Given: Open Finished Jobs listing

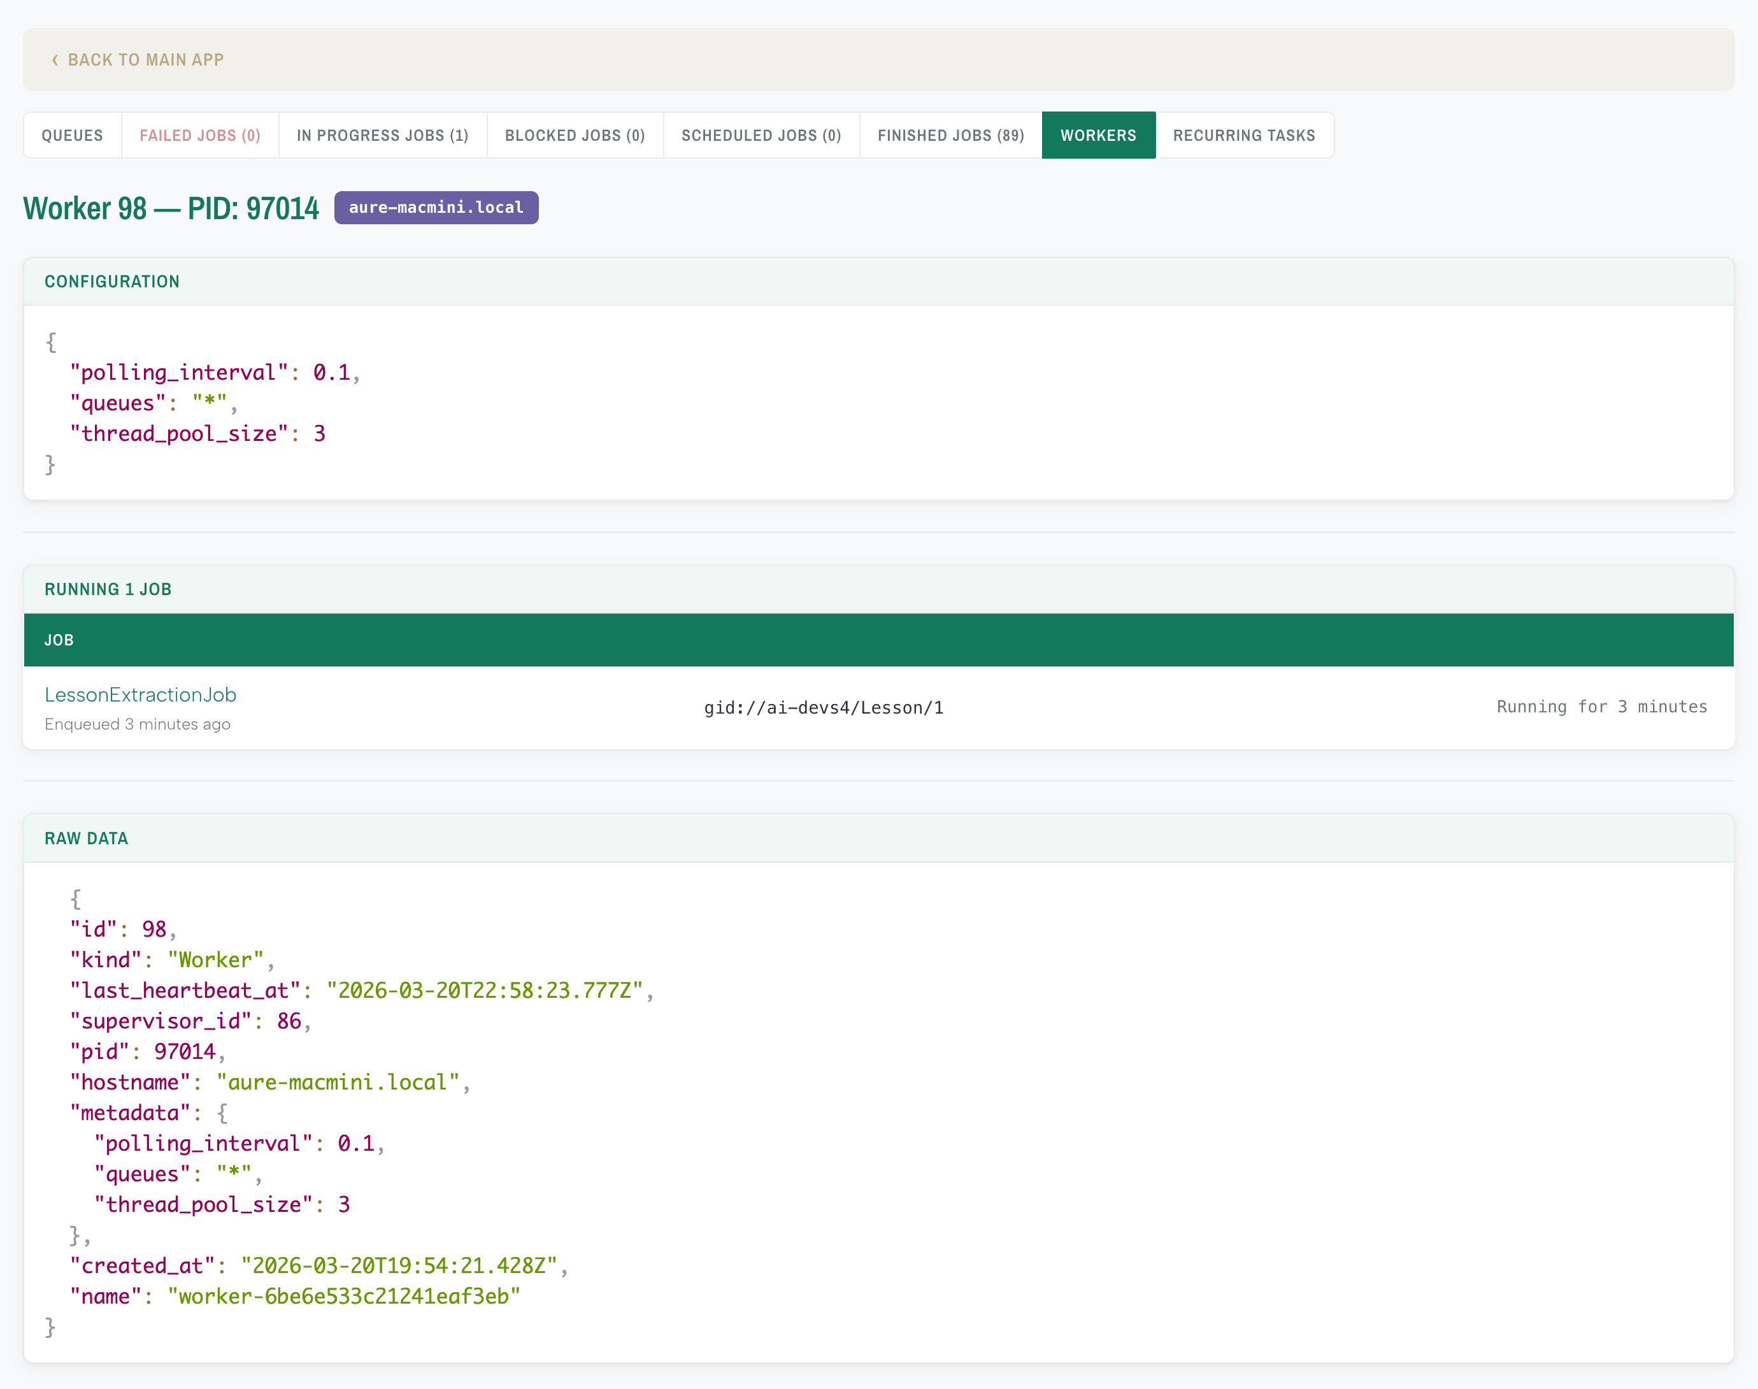Looking at the screenshot, I should [x=949, y=135].
